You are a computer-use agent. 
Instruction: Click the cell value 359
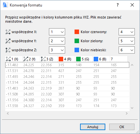[61, 106]
